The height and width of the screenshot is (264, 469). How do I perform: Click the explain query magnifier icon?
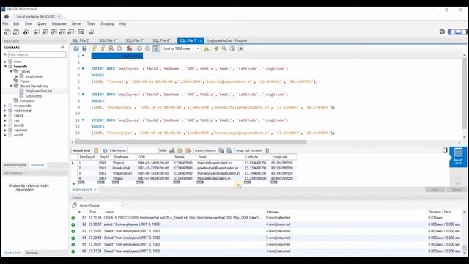click(111, 48)
